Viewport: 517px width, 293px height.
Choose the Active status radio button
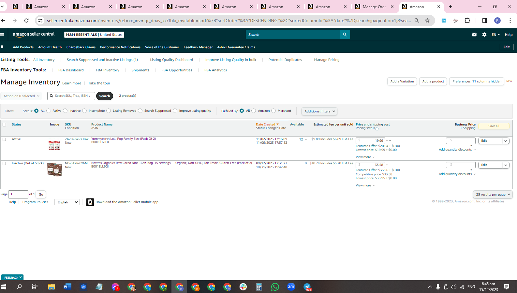pos(49,111)
